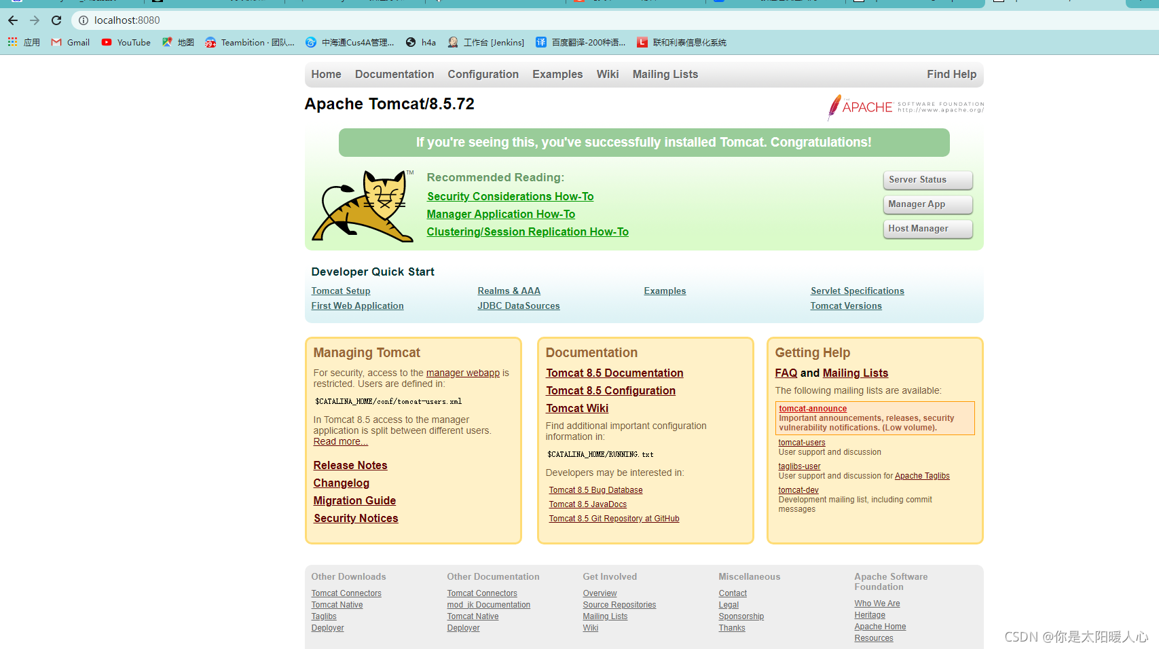Click the Server Status button
The image size is (1159, 649).
point(927,180)
